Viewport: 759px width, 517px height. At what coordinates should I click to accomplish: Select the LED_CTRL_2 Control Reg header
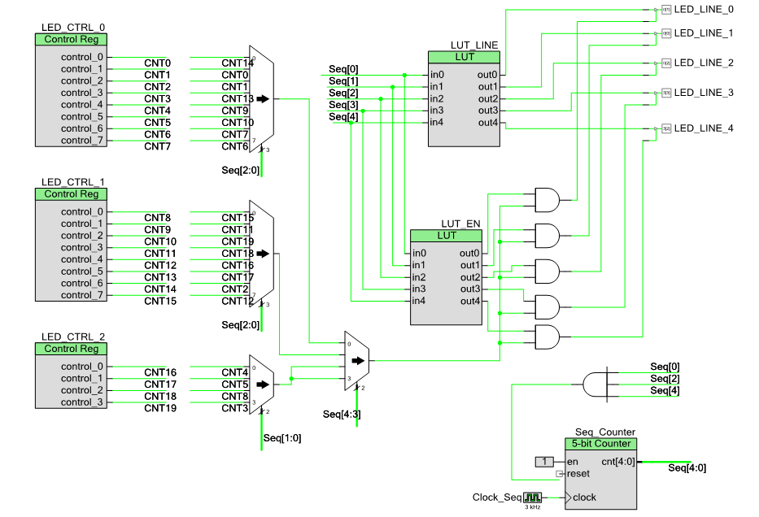[x=71, y=350]
